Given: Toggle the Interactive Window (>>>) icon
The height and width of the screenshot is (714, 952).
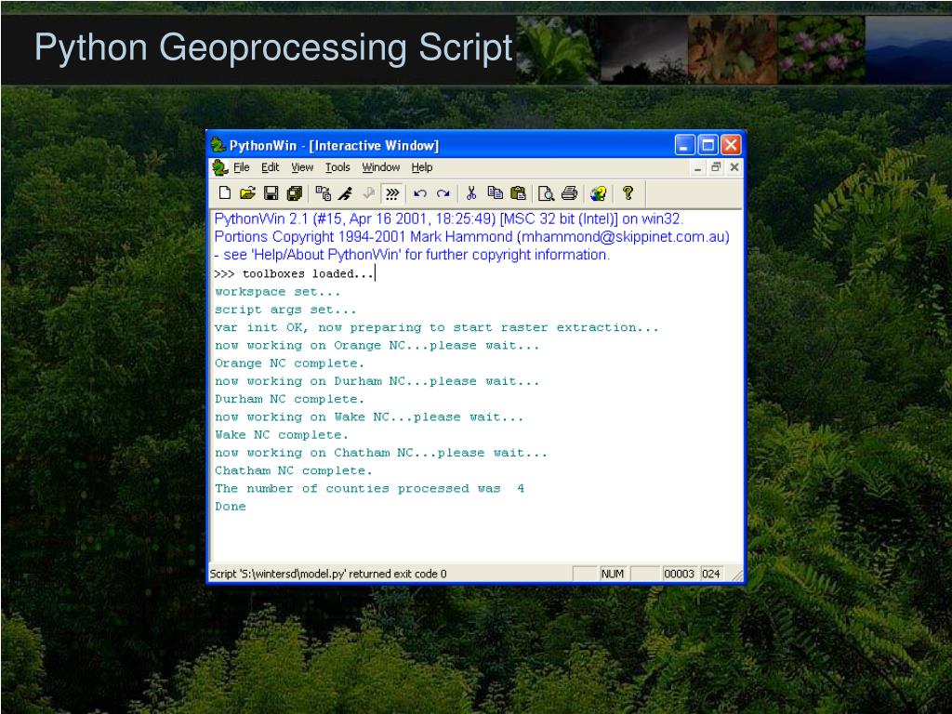Looking at the screenshot, I should coord(392,193).
